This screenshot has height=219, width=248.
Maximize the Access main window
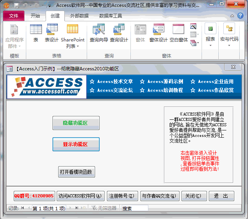click(222, 4)
